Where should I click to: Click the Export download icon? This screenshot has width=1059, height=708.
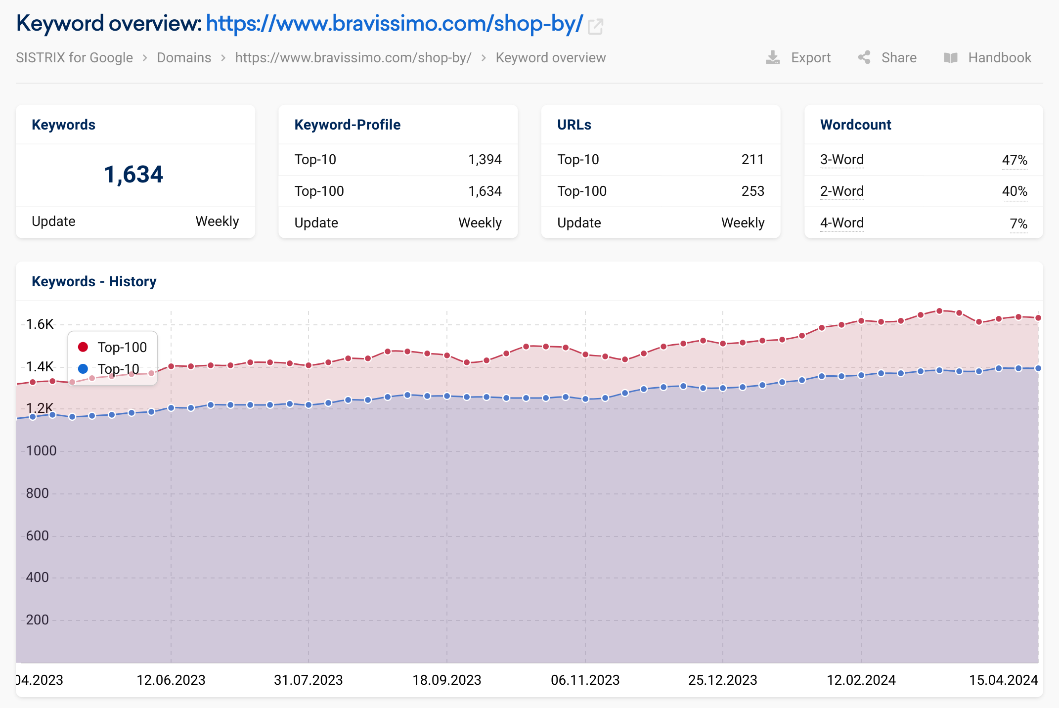[x=773, y=58]
